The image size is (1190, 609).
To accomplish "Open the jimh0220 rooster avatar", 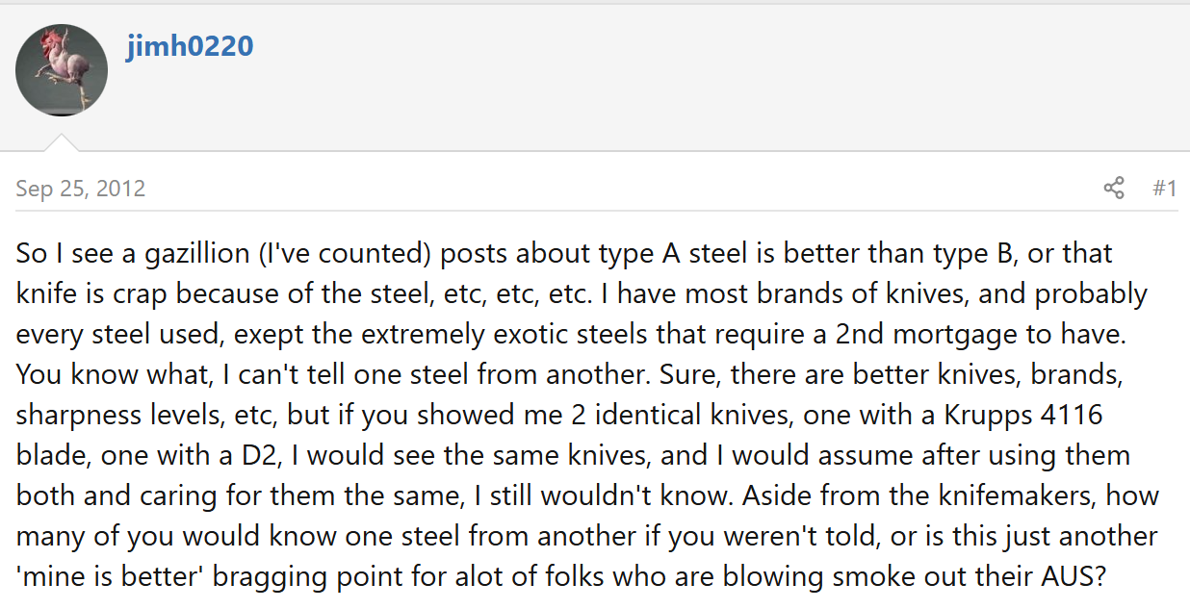I will coord(62,70).
